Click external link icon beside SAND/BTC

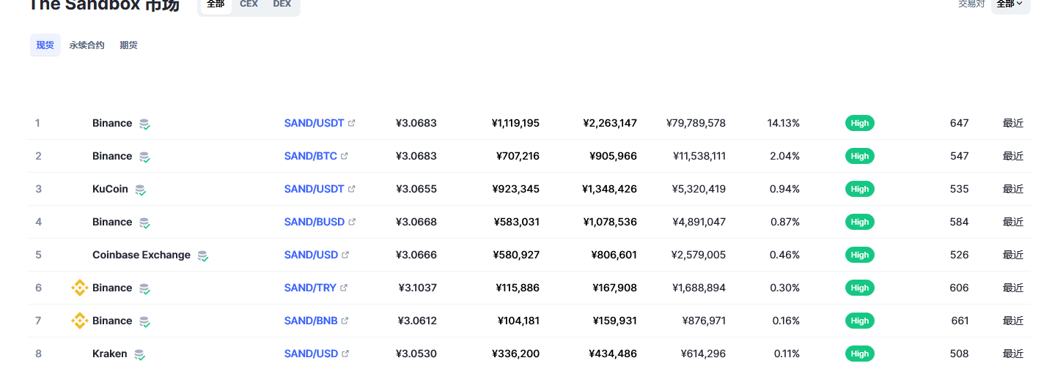pyautogui.click(x=345, y=156)
